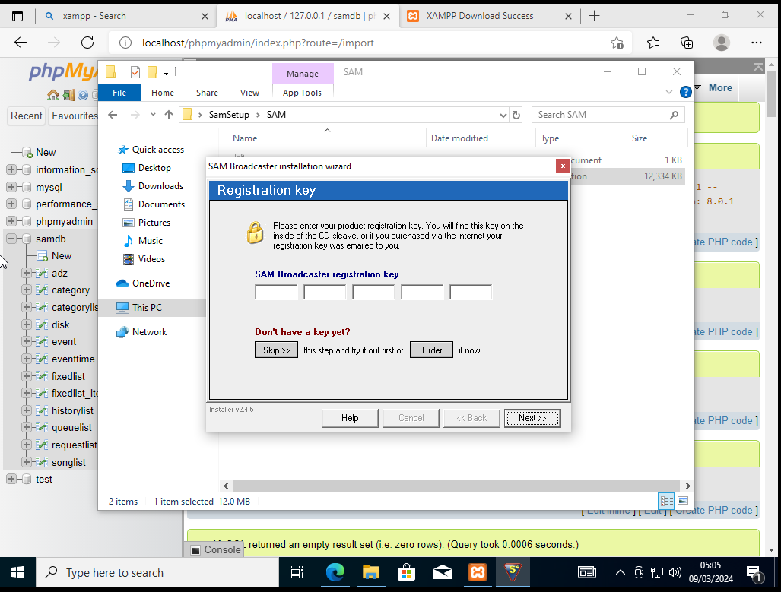Collapse the samdb database node
Viewport: 781px width, 592px height.
coord(11,239)
